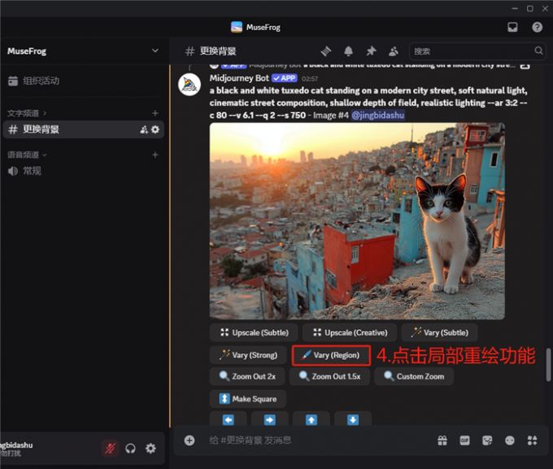
Task: Open the help question mark icon
Action: point(537,27)
